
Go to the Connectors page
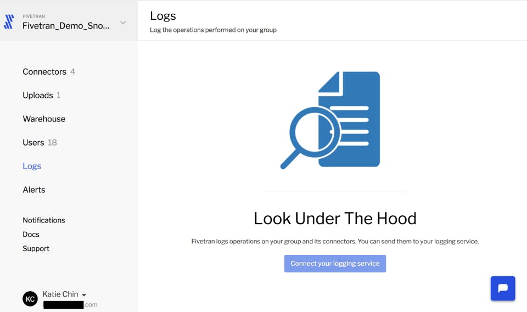coord(44,71)
